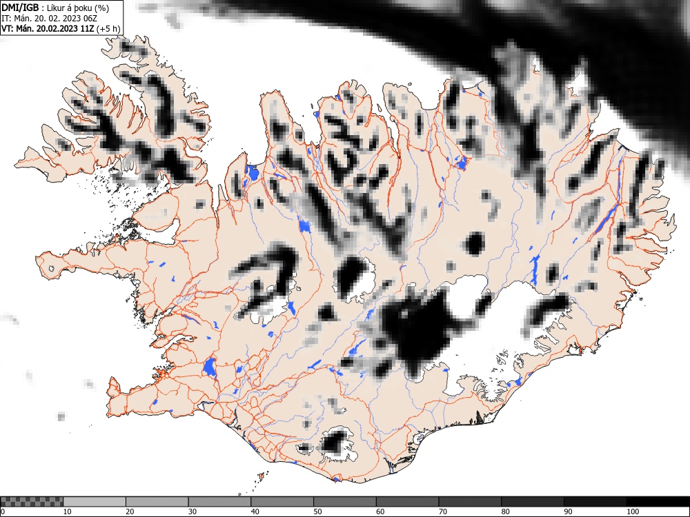Click the 80-90 percent legend swatch
Screen dimensions: 690x517
[x=533, y=502]
